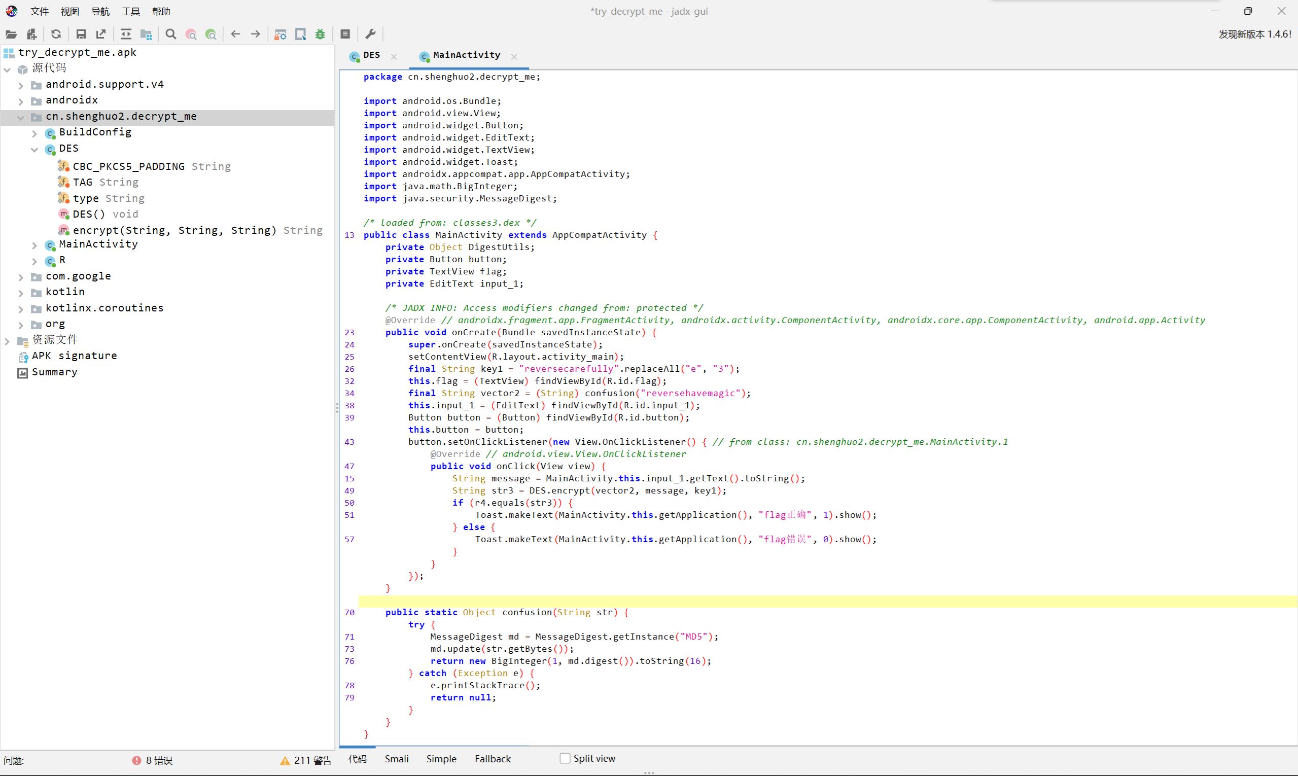Select the CBC_PKCS5_PADDING field
This screenshot has width=1298, height=776.
tap(152, 166)
